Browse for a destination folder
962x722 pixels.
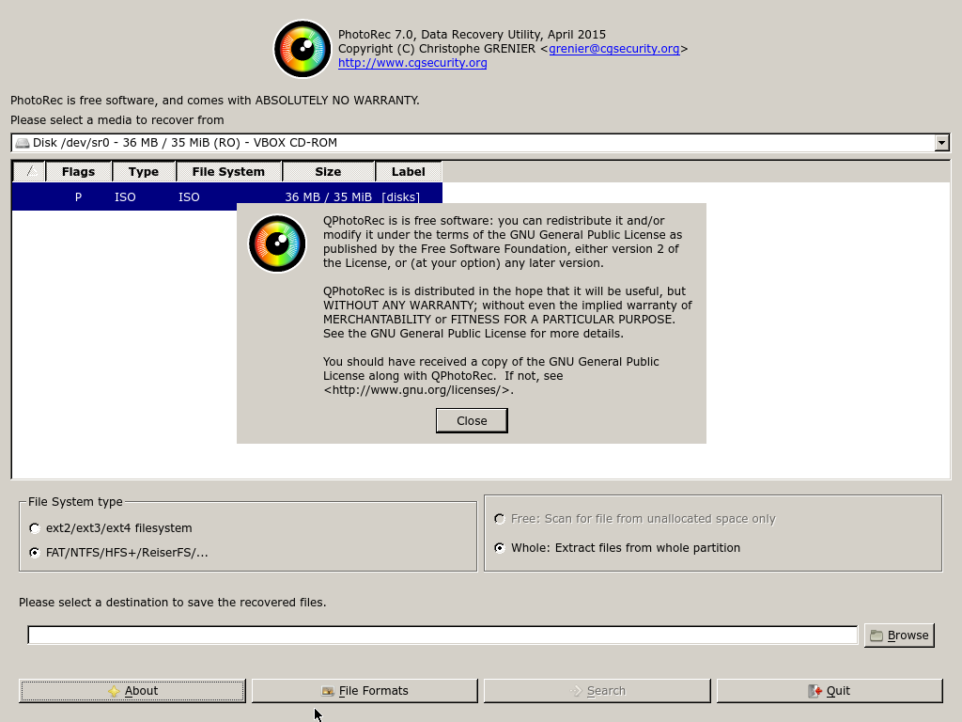click(899, 636)
